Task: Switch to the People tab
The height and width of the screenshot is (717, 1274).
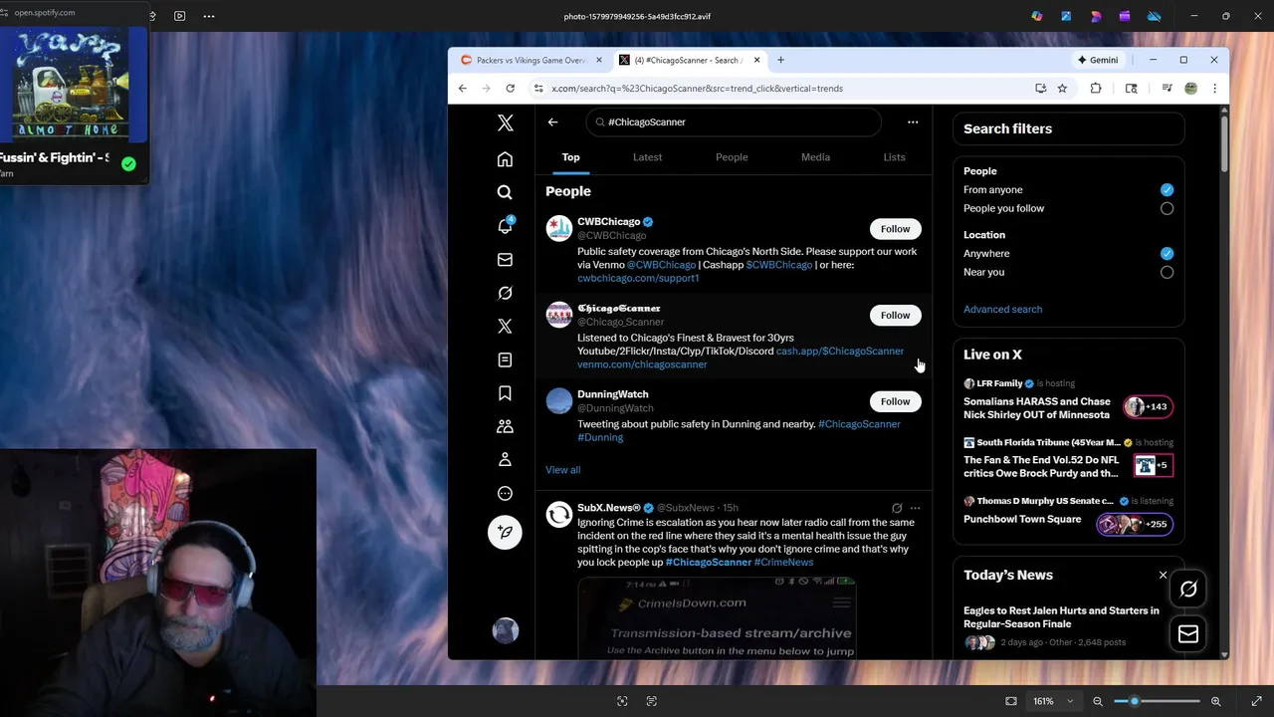Action: pos(732,157)
